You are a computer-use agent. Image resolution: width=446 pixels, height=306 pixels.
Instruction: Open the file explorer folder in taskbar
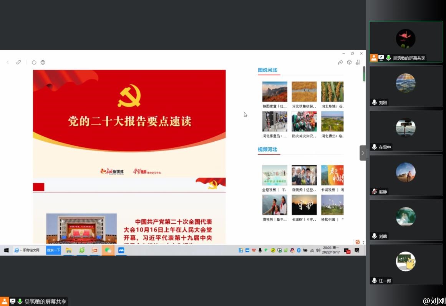point(69,250)
